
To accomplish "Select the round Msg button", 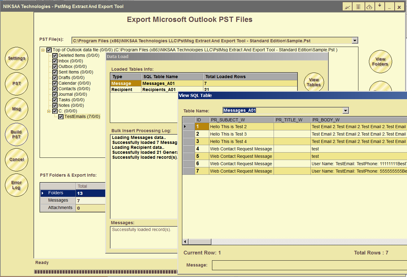I will (x=17, y=109).
